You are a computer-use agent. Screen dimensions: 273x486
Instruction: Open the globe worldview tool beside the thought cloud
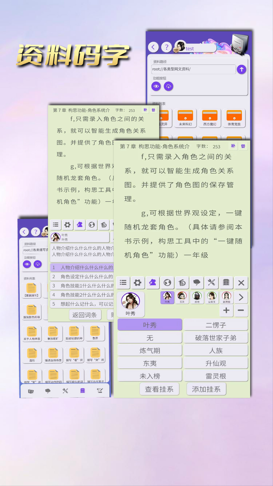point(167,282)
